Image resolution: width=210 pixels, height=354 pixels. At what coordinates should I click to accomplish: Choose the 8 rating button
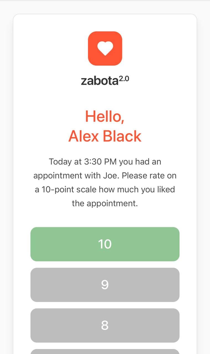coord(105,326)
